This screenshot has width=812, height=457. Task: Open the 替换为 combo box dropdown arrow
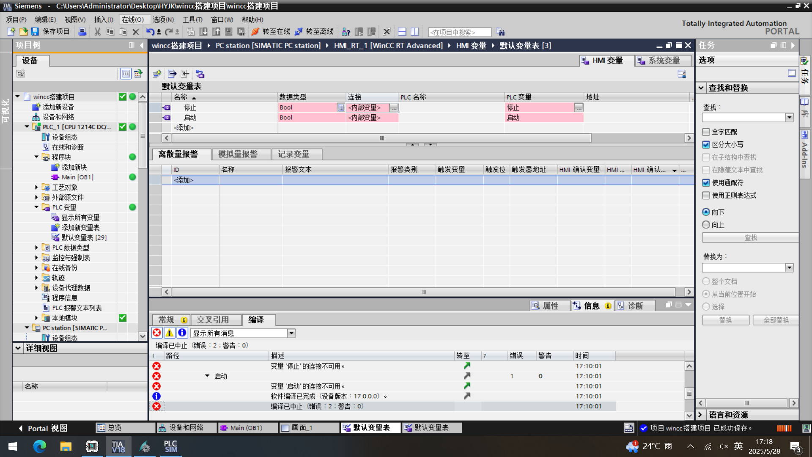point(790,267)
